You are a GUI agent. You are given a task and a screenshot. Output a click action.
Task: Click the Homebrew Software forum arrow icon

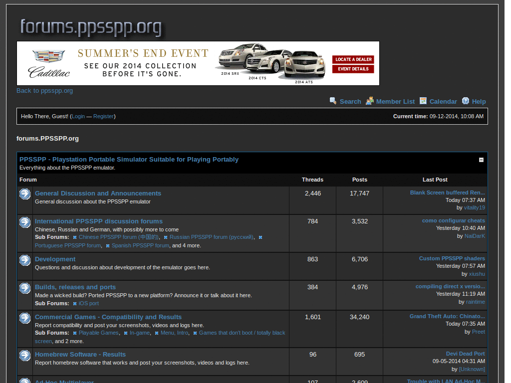click(24, 356)
